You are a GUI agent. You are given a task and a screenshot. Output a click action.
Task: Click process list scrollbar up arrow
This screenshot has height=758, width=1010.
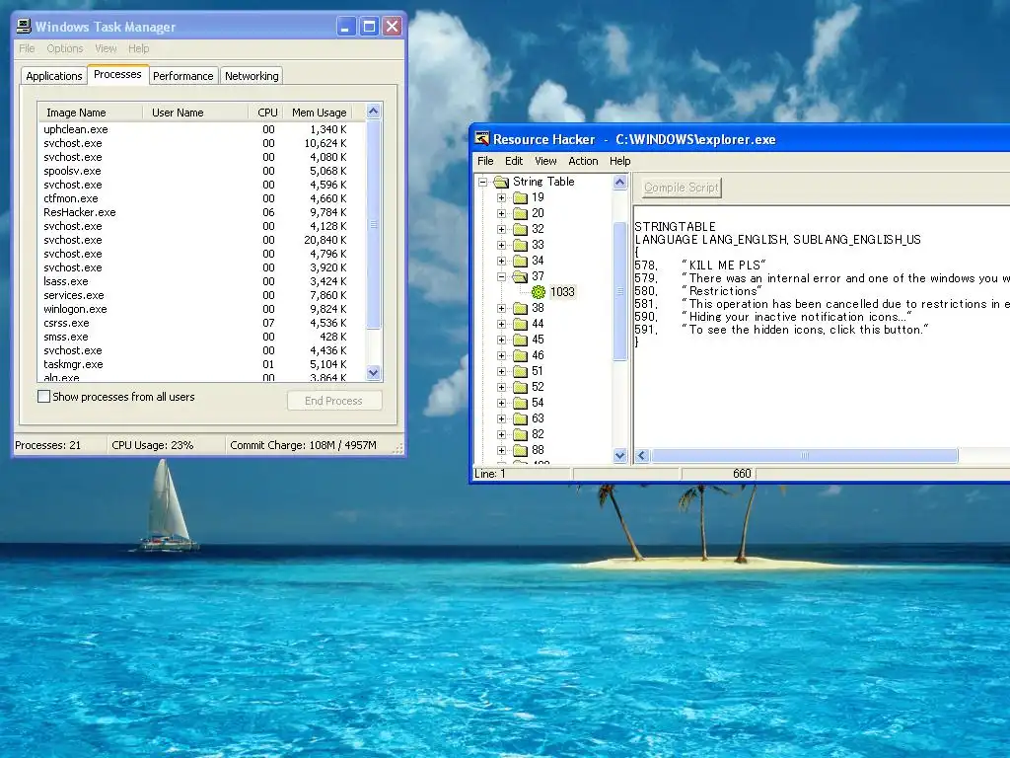pyautogui.click(x=374, y=112)
